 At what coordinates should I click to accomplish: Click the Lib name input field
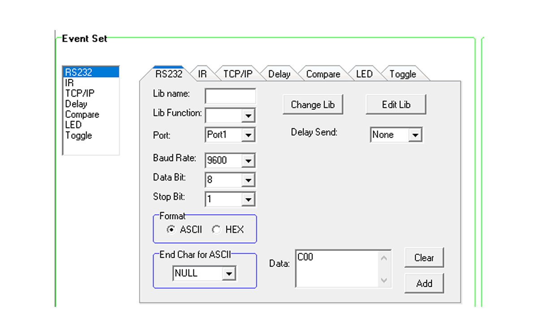click(230, 96)
